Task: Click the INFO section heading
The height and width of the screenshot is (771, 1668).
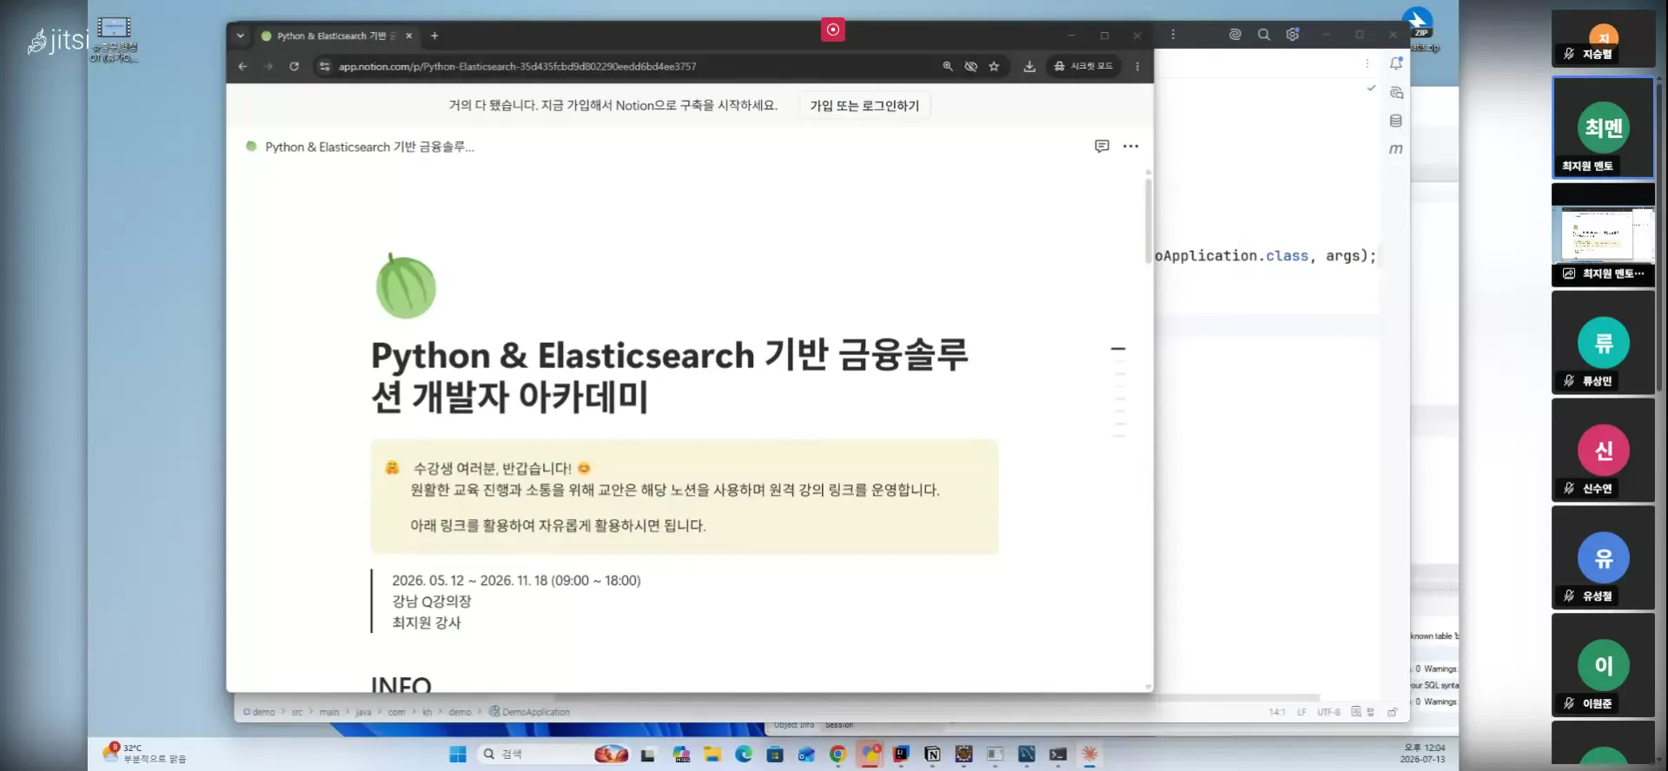Action: (x=401, y=684)
